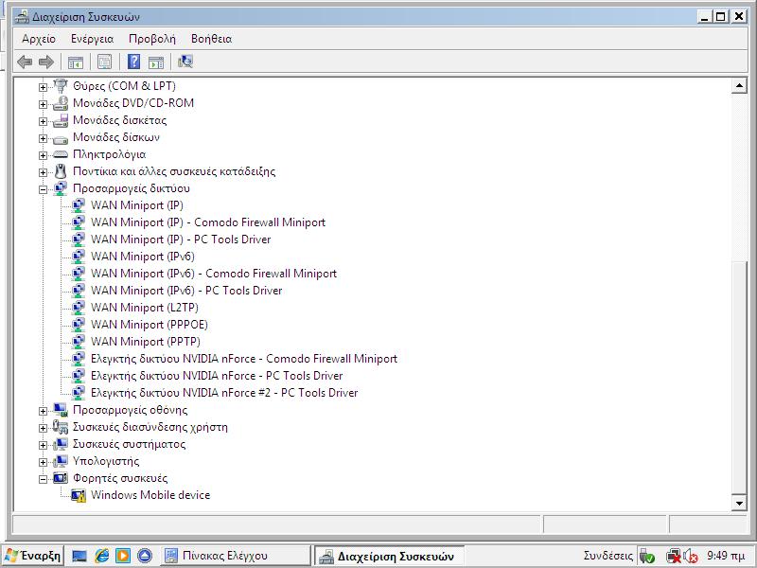Viewport: 757px width, 568px height.
Task: Select WAN Miniport (PPPOE)
Action: [x=150, y=325]
